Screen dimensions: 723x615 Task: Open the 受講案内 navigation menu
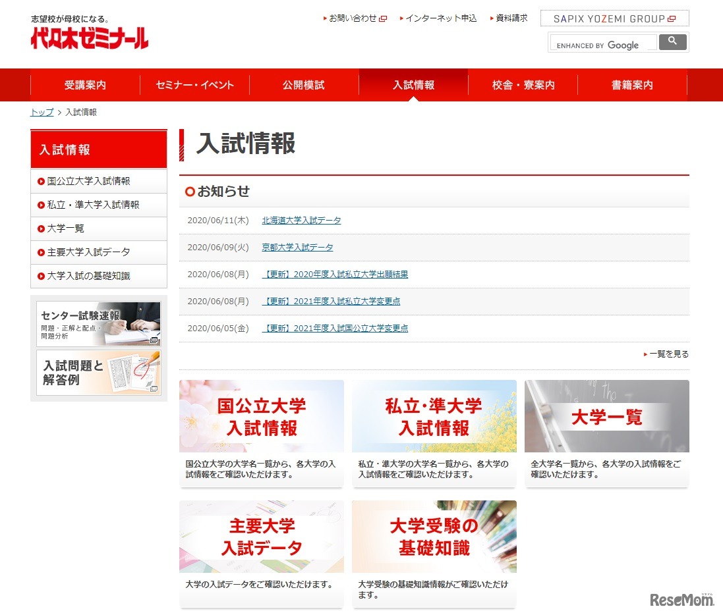85,85
